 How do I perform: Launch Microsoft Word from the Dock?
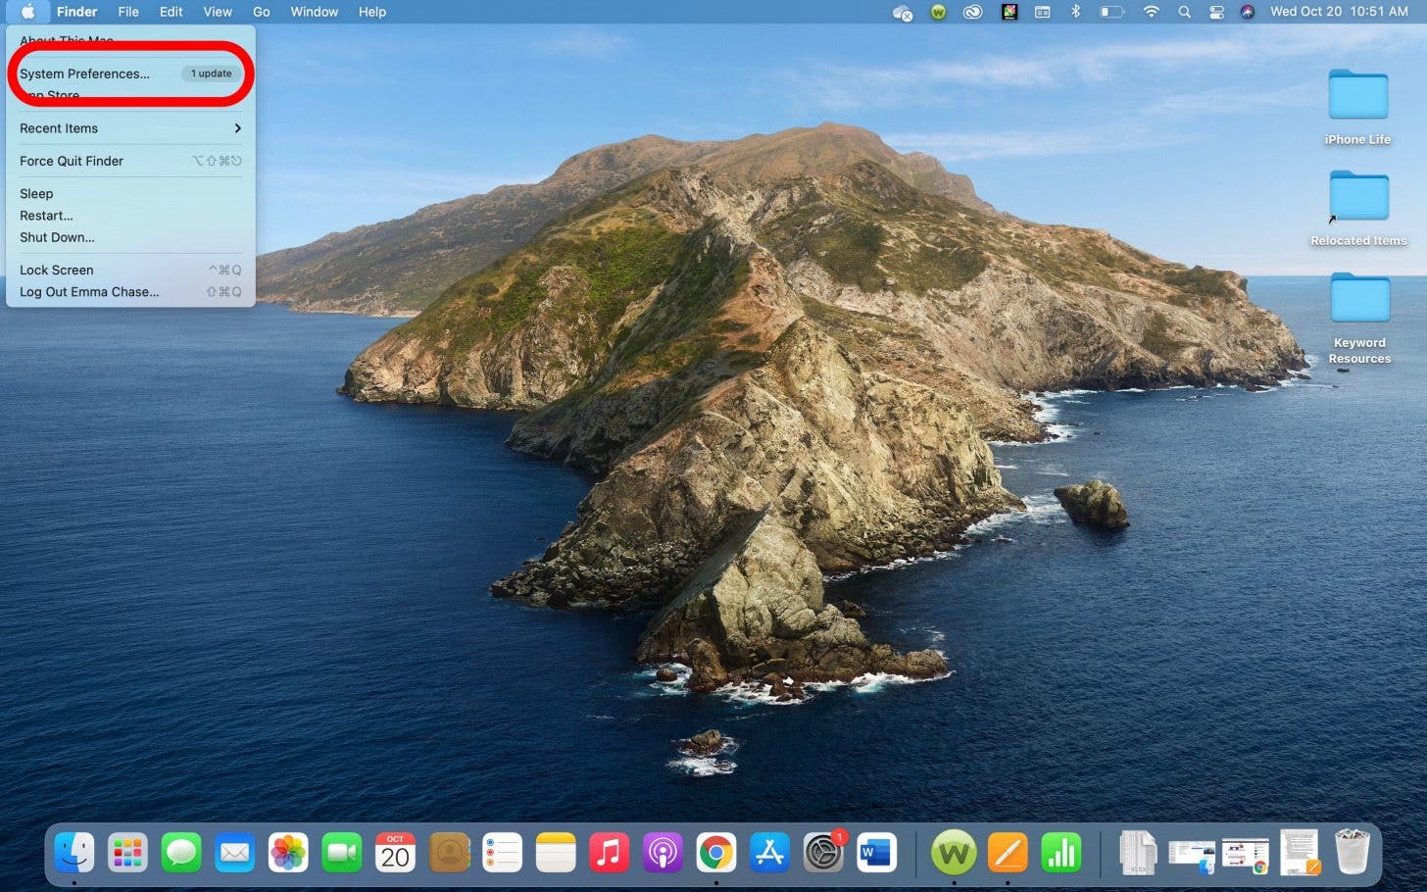tap(875, 852)
